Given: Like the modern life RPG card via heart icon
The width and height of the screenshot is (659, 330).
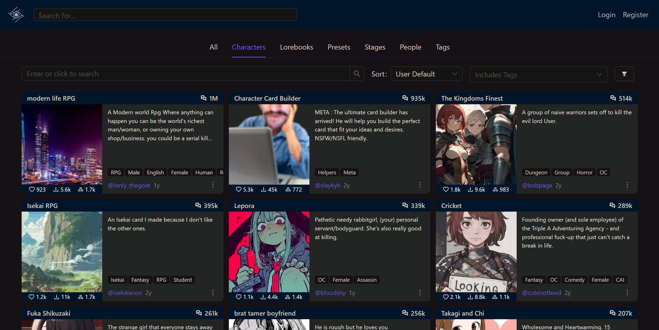Looking at the screenshot, I should pos(32,190).
